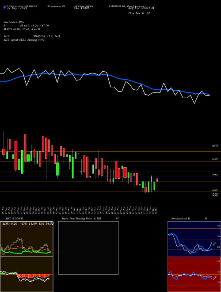Click the blue 12-day SMA legend square
Screen dimensions: 221x292
5,8
